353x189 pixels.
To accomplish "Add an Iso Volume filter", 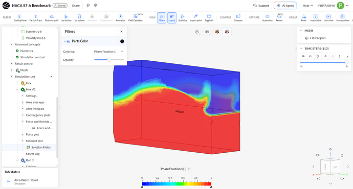I will coord(79,18).
